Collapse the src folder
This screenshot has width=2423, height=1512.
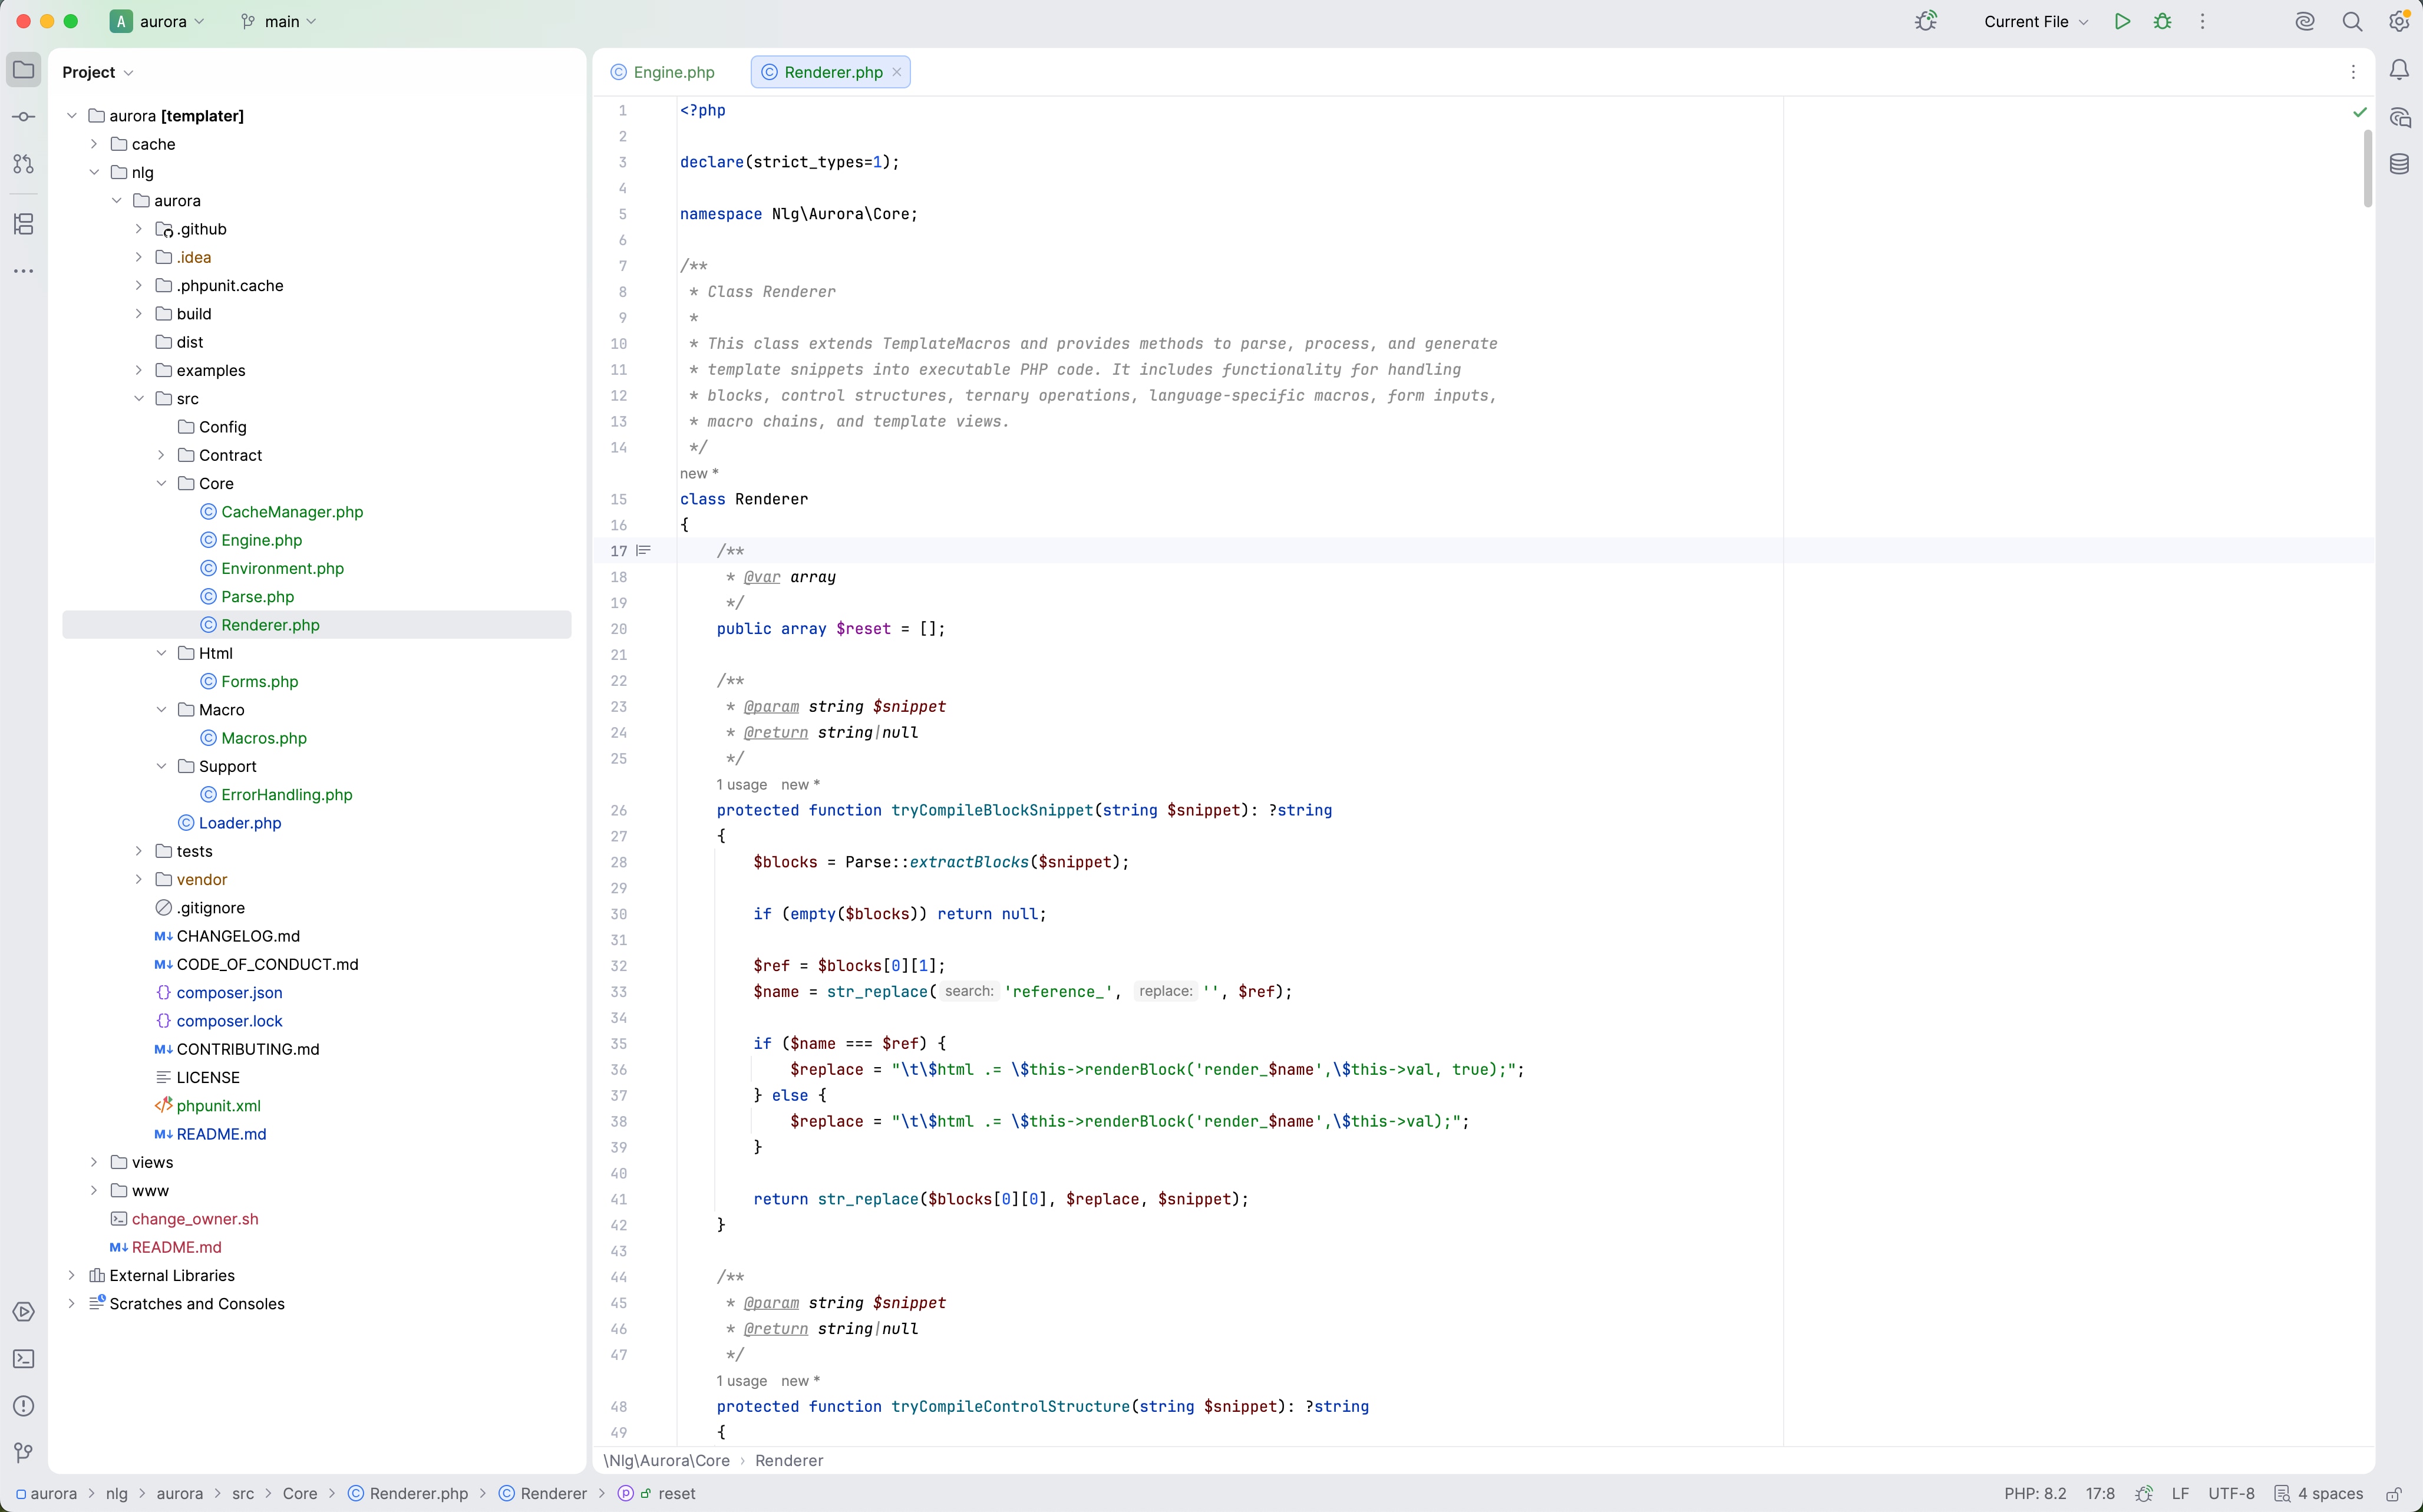139,398
